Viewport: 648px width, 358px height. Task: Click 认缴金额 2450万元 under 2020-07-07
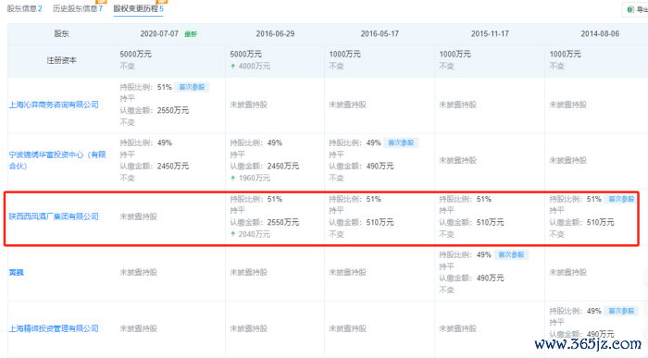pyautogui.click(x=155, y=166)
